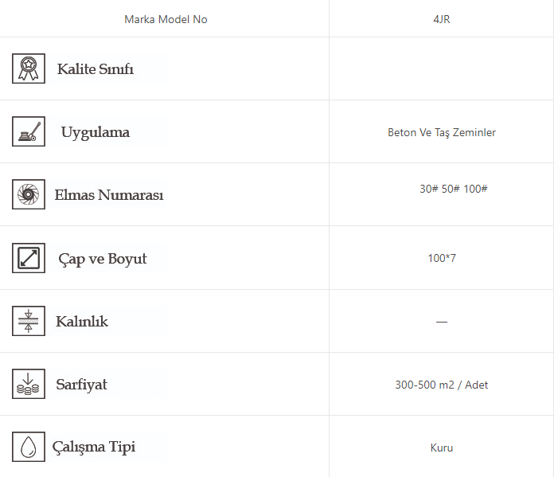The image size is (554, 477).
Task: Click the Elmas Numarası disc icon
Action: (x=29, y=194)
